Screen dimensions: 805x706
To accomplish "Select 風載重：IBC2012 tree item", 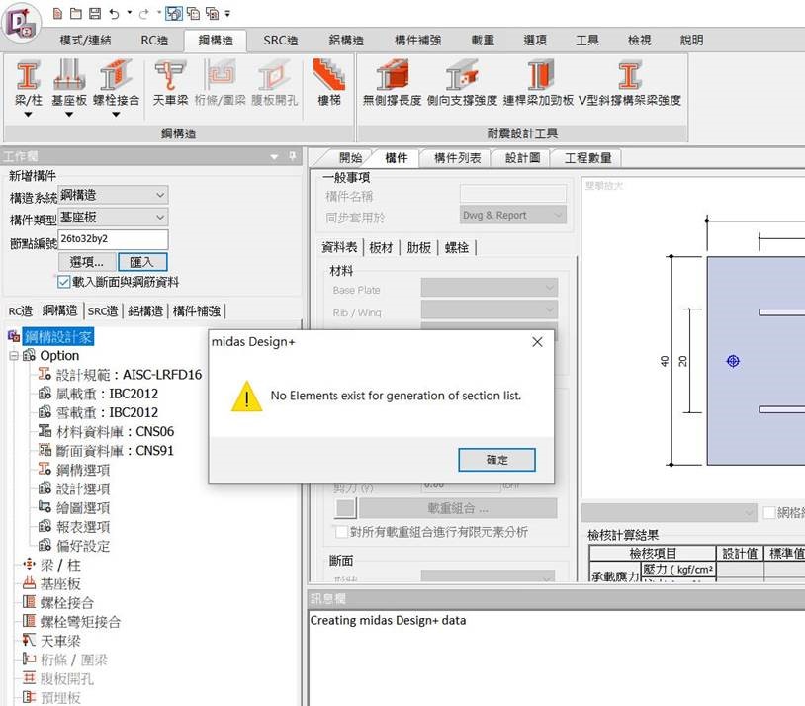I will pos(107,394).
